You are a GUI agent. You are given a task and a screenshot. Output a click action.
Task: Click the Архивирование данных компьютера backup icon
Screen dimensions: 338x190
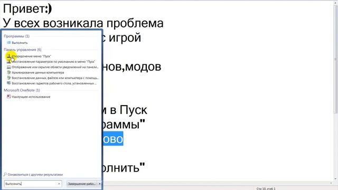[x=9, y=72]
